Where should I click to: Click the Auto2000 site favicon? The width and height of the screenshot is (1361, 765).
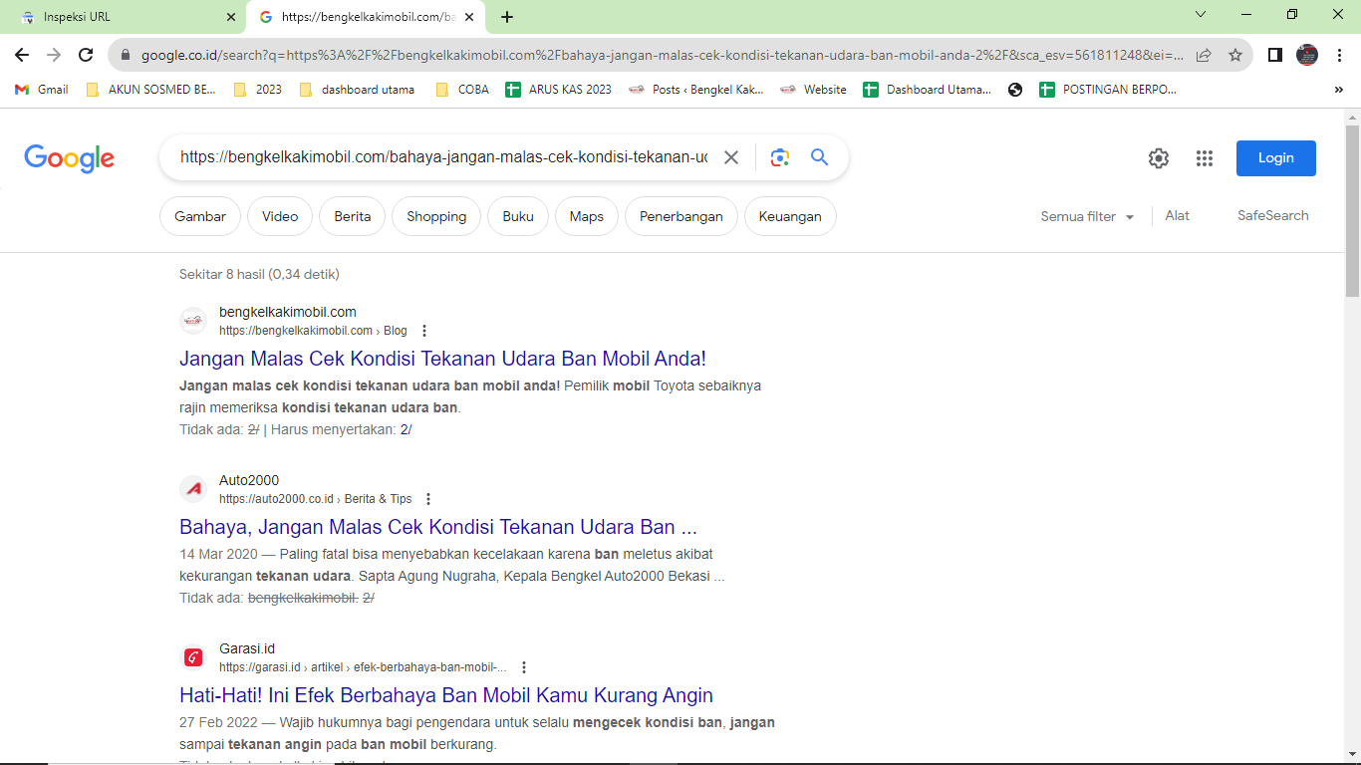coord(193,489)
